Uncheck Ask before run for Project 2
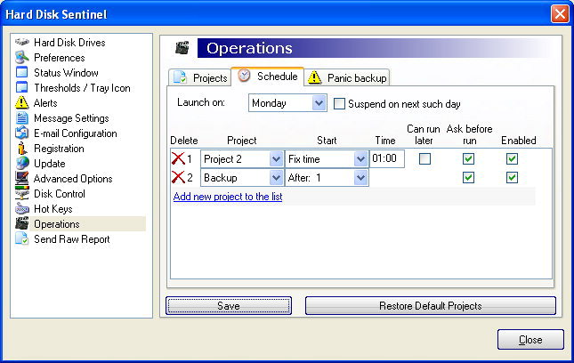 click(469, 158)
